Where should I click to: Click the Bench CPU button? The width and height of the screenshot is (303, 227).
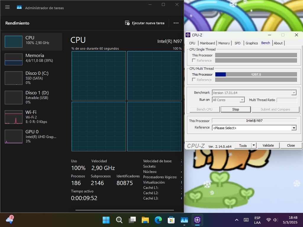204,109
